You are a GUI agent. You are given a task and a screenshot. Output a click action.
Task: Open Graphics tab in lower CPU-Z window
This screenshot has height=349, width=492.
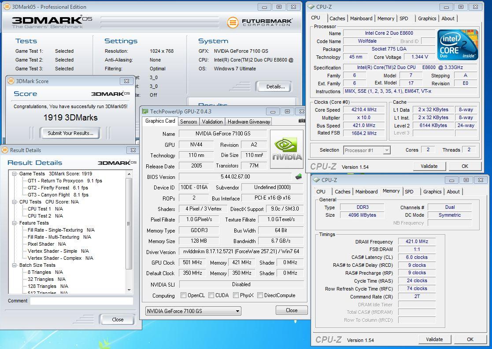432,192
